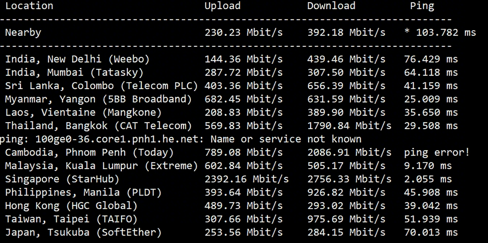Click the India, New Delhi (Weebo) entry

[x=77, y=59]
